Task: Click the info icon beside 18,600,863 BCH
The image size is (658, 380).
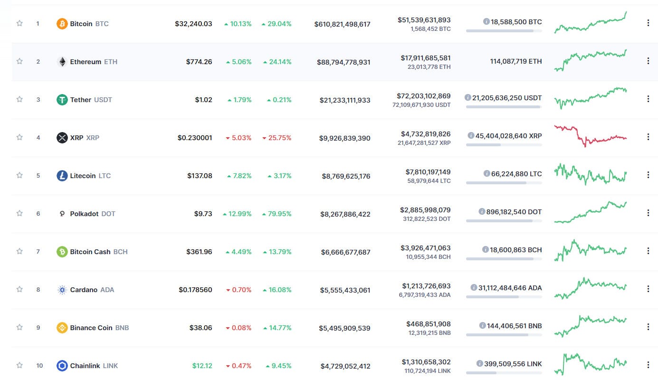Action: pos(486,249)
